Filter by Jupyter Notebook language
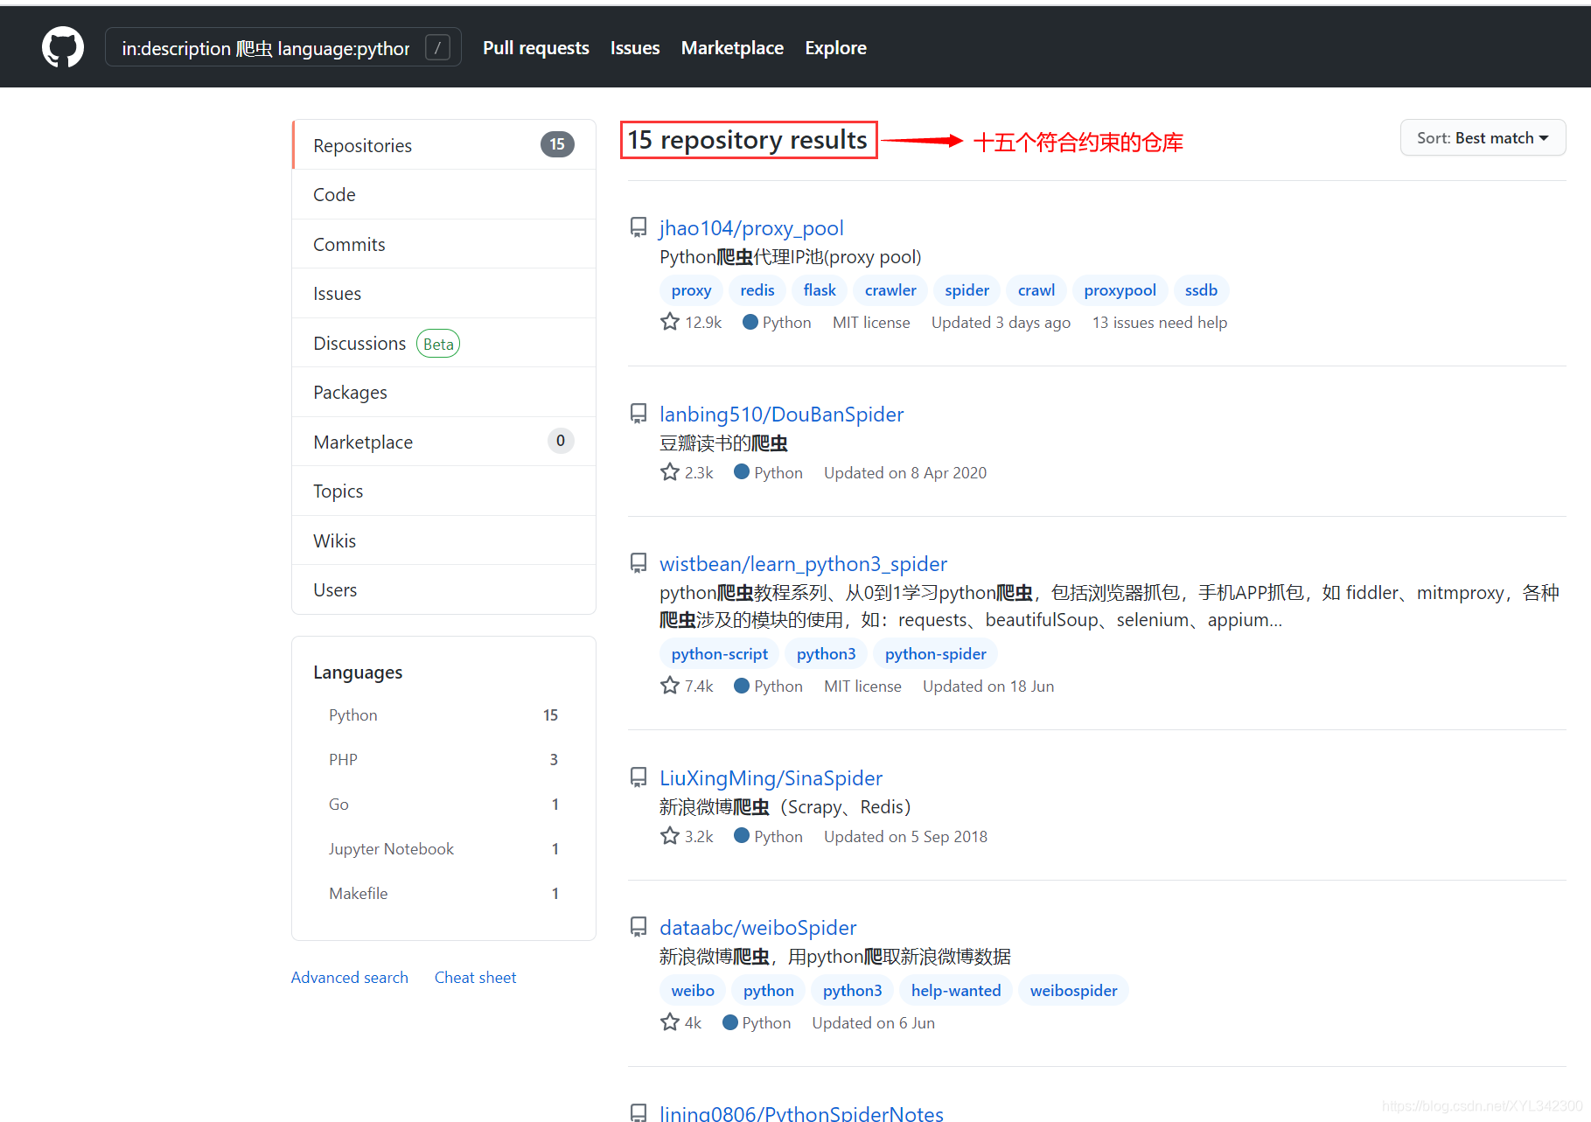 (443, 848)
